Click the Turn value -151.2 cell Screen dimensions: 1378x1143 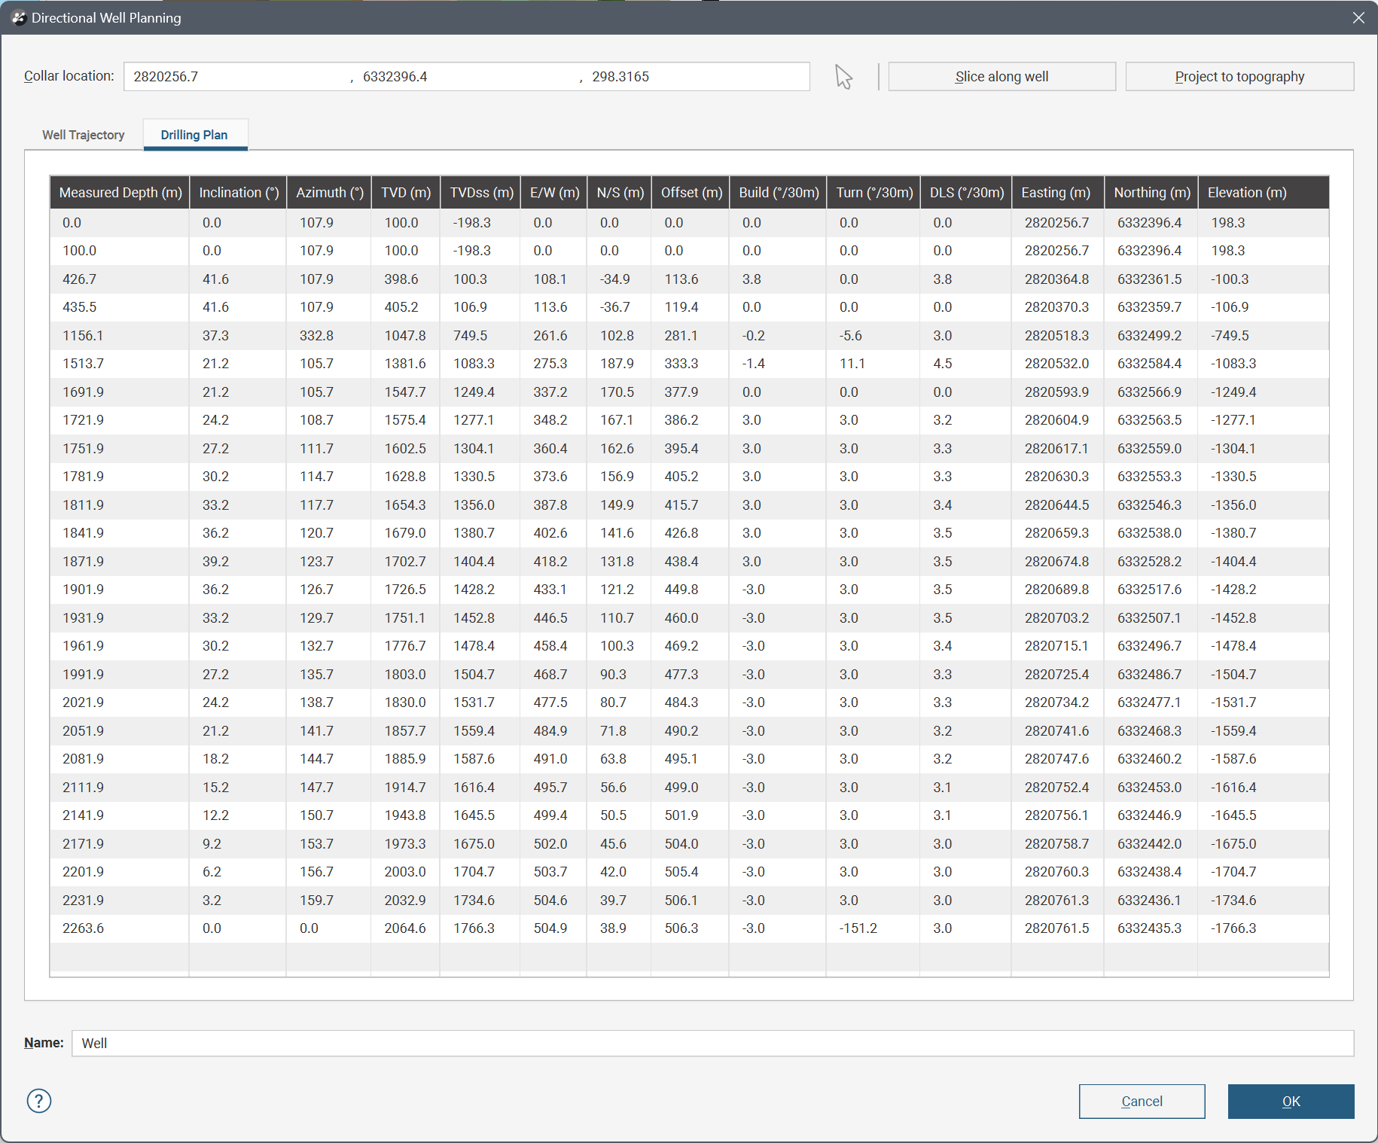[x=858, y=928]
